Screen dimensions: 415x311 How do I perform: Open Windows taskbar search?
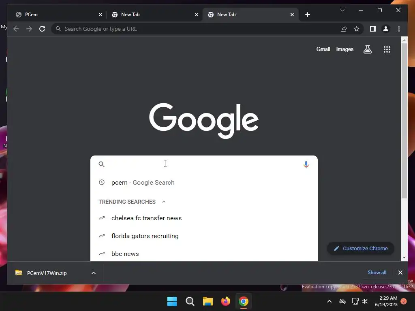(190, 301)
